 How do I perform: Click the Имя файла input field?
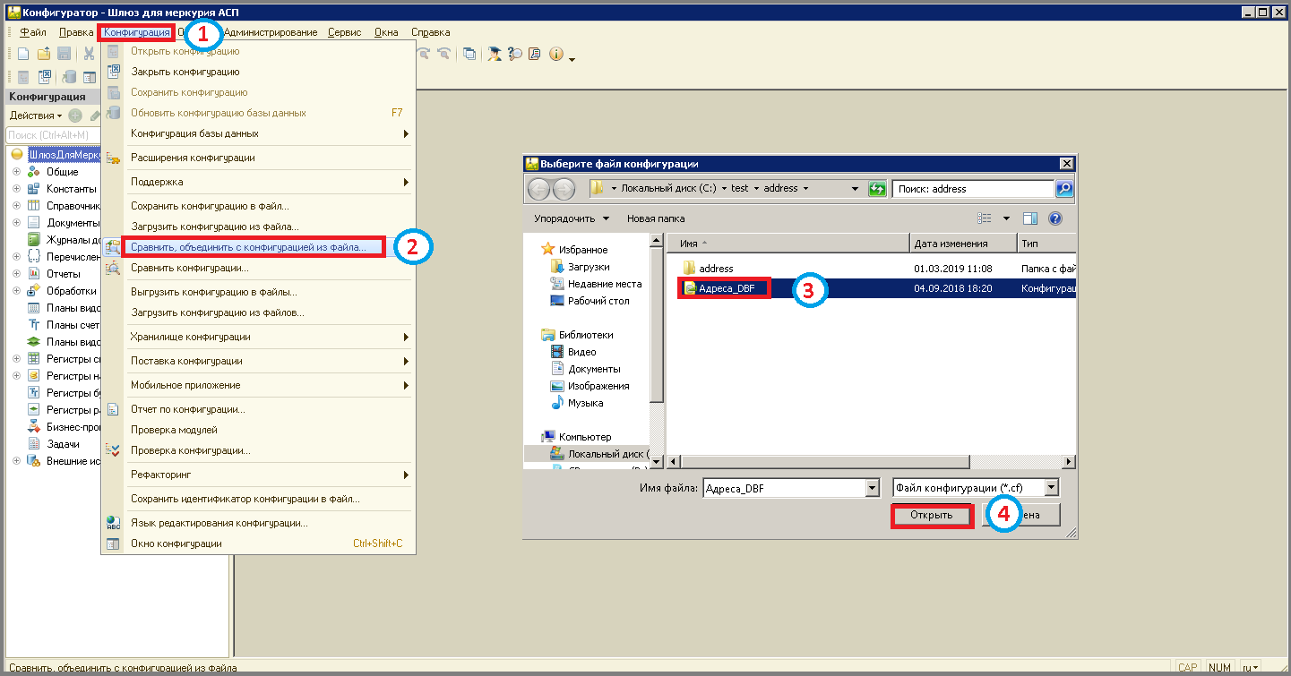pos(784,488)
